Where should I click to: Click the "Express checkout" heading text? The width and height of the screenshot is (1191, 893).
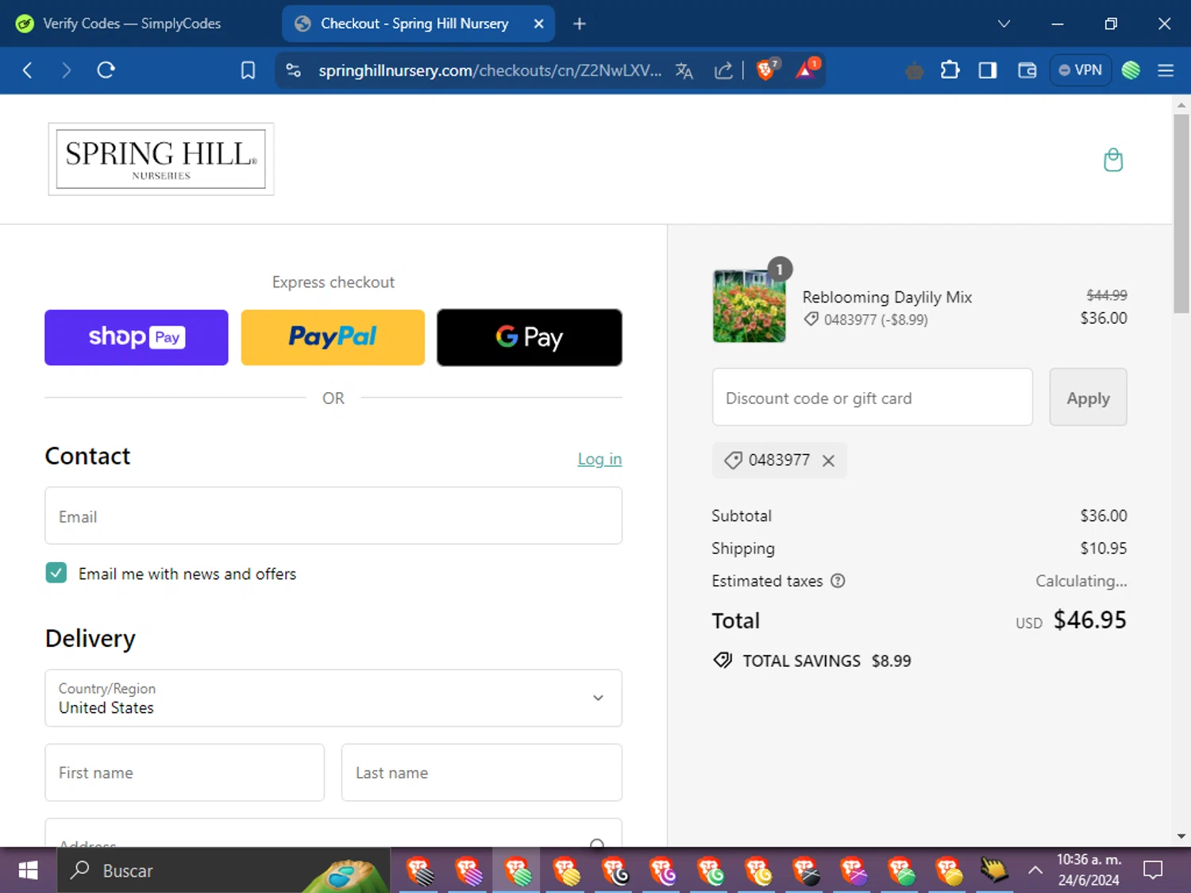pyautogui.click(x=333, y=283)
